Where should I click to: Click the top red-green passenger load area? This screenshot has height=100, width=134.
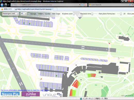tap(91, 75)
